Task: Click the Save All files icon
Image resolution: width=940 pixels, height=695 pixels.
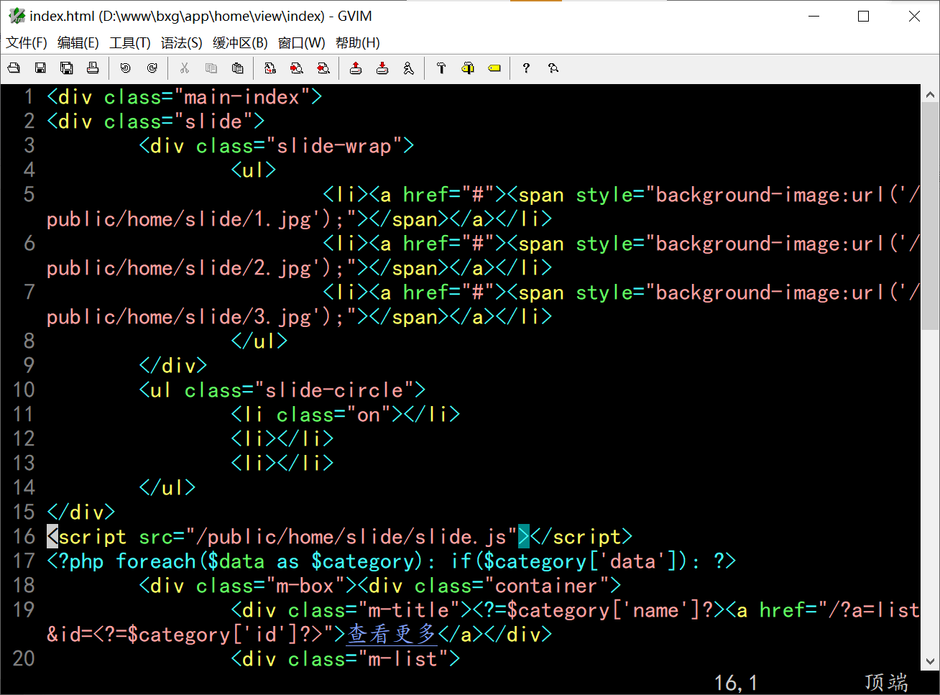Action: pyautogui.click(x=67, y=68)
